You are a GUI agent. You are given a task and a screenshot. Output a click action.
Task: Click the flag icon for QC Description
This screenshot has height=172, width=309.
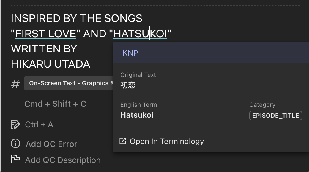click(15, 159)
